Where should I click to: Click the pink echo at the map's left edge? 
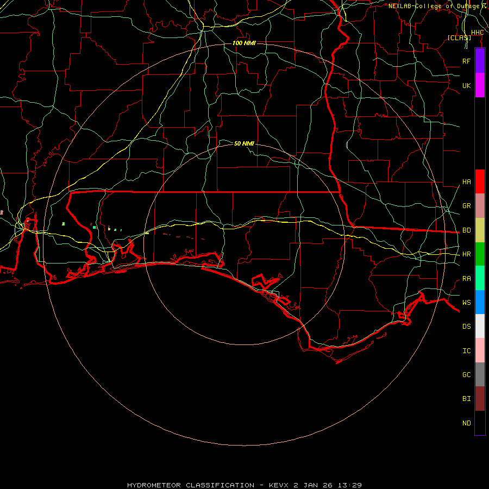click(2, 212)
